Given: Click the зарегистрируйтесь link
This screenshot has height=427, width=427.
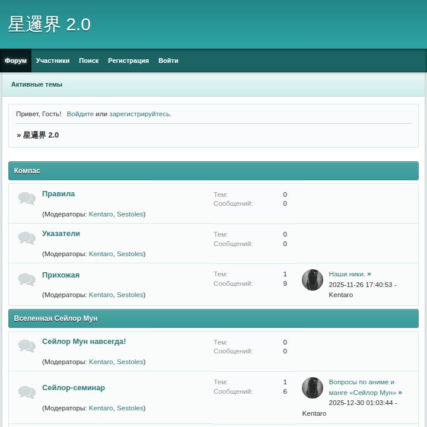Looking at the screenshot, I should [x=140, y=114].
